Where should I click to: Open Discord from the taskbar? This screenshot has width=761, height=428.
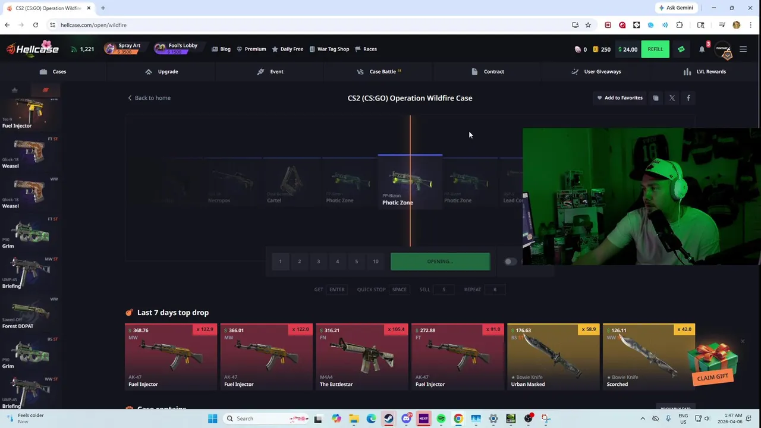click(x=406, y=418)
